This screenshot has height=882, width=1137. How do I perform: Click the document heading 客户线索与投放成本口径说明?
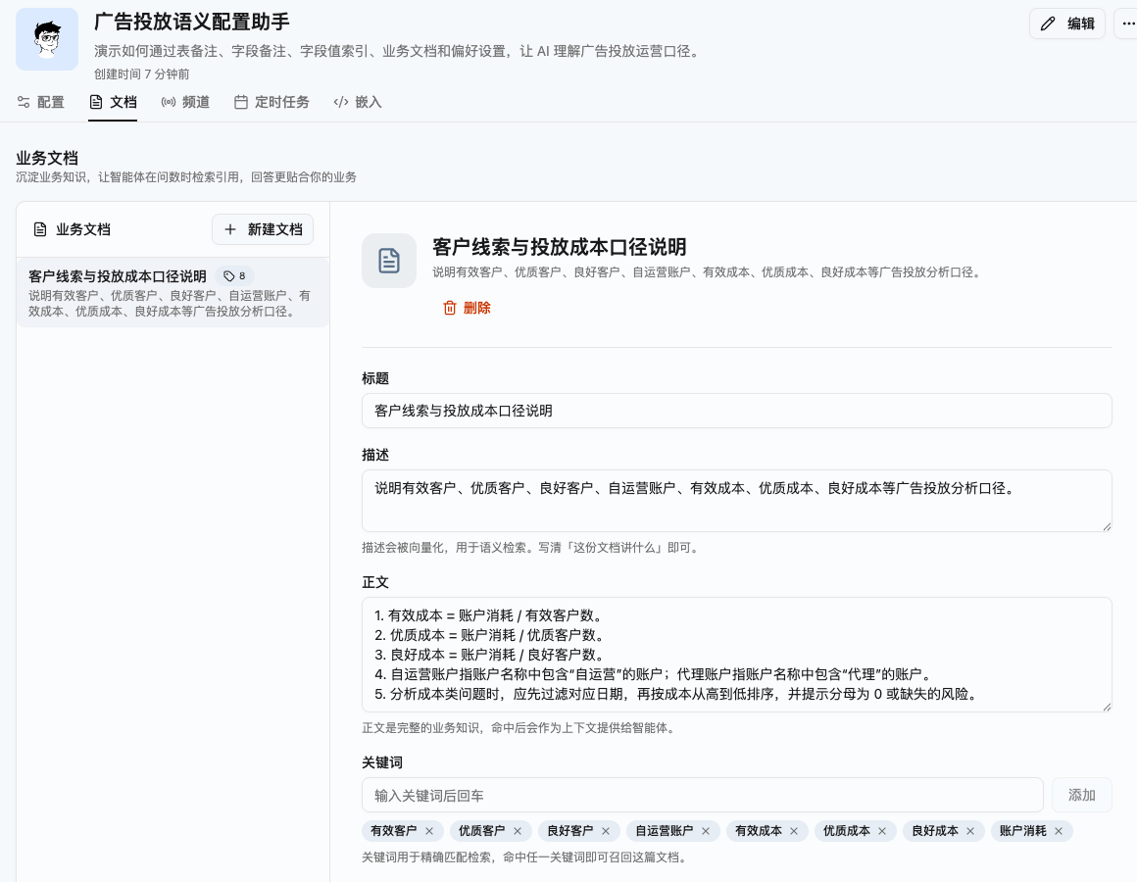click(559, 247)
